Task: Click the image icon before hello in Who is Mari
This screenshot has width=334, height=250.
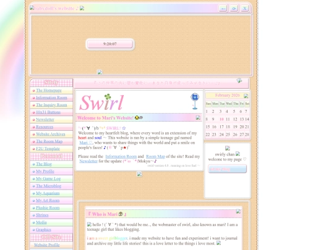Action: point(89,224)
